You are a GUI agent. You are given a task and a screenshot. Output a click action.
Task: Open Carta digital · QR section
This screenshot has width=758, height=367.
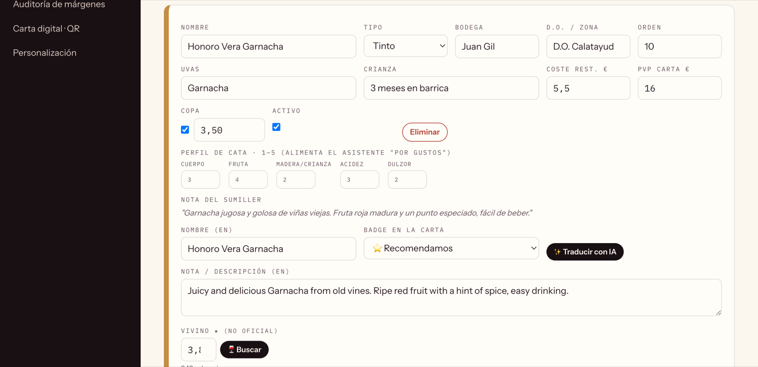tap(46, 28)
